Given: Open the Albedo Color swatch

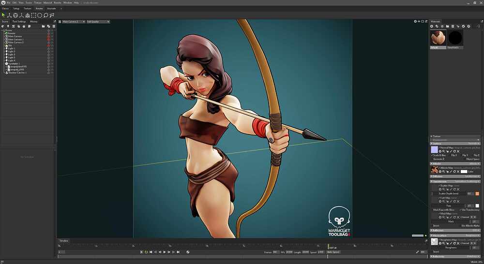Looking at the screenshot, I should pyautogui.click(x=464, y=172).
